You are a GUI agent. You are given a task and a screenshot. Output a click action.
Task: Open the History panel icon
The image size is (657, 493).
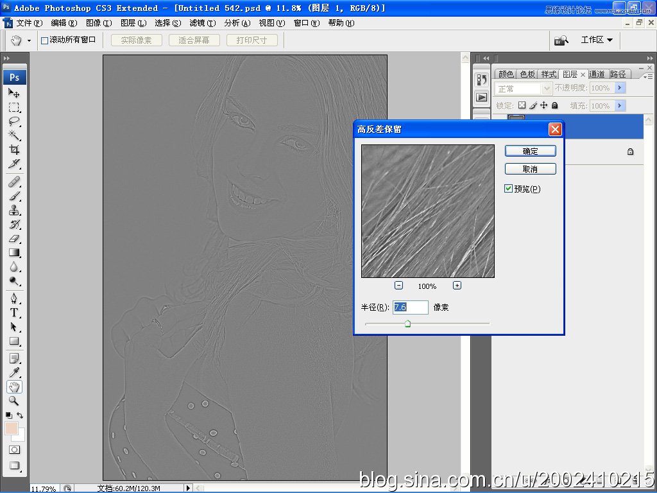pyautogui.click(x=482, y=79)
